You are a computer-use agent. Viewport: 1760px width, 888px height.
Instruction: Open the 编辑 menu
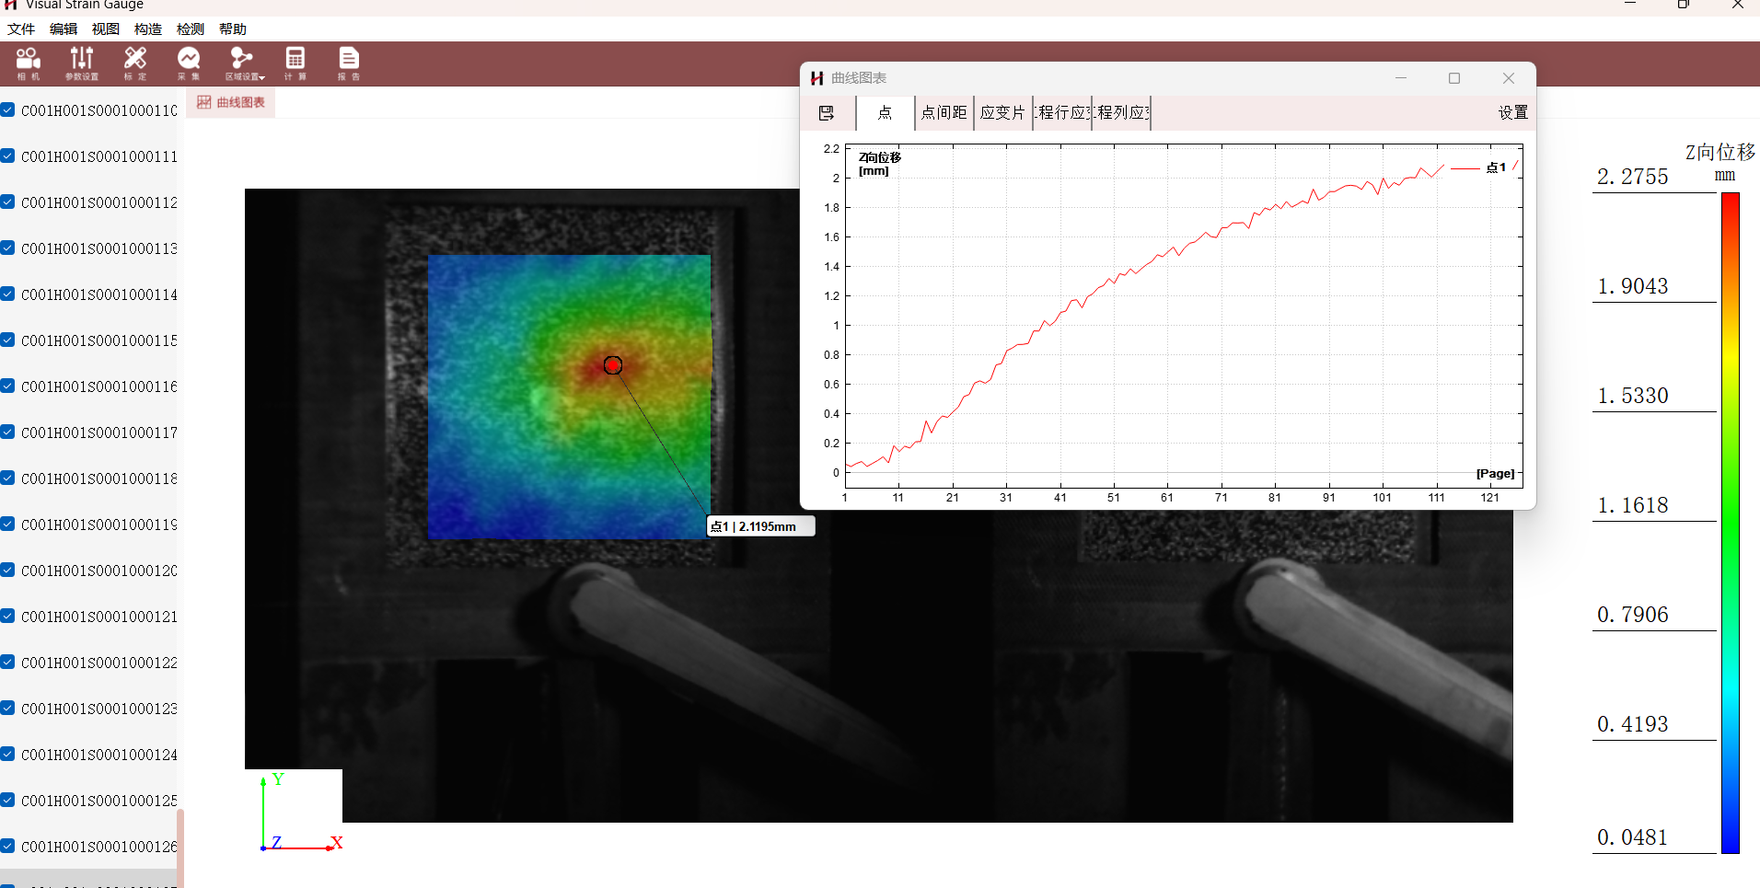click(x=64, y=29)
